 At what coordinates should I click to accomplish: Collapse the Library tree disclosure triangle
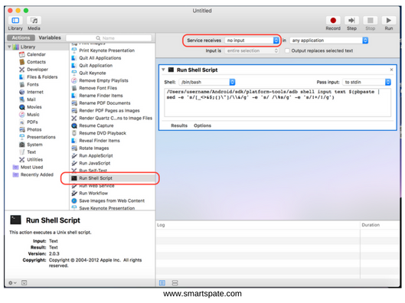(9, 47)
